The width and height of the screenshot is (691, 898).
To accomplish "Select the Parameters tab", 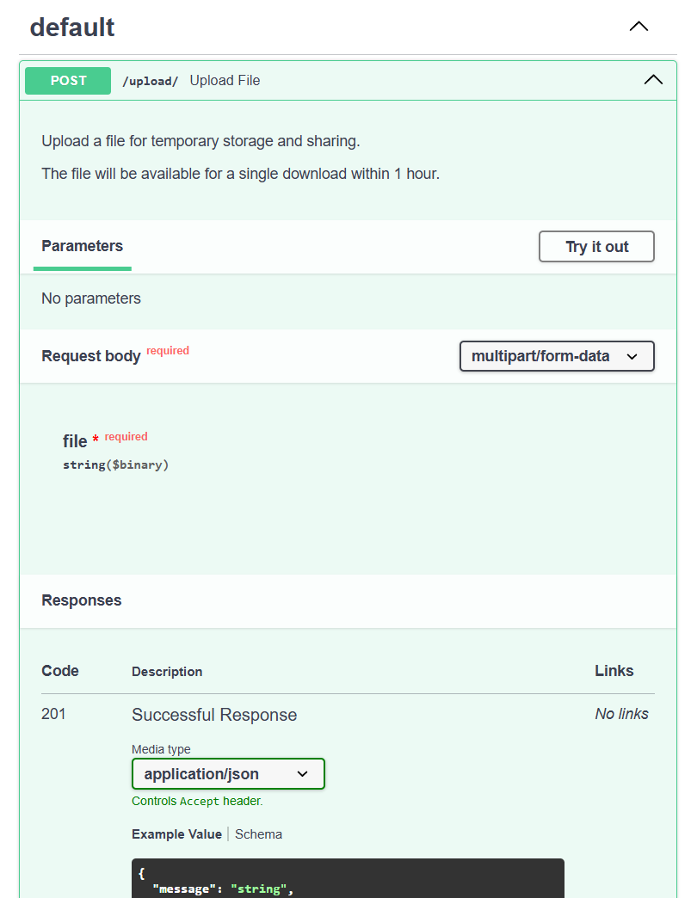I will 83,247.
